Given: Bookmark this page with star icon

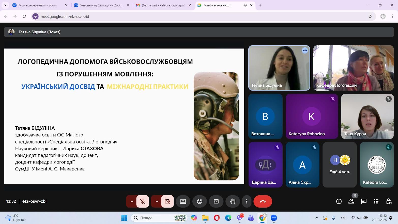Looking at the screenshot, I should [x=370, y=17].
